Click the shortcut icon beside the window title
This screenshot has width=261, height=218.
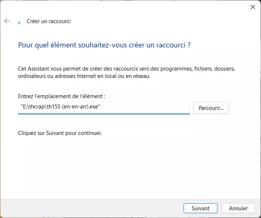[19, 22]
